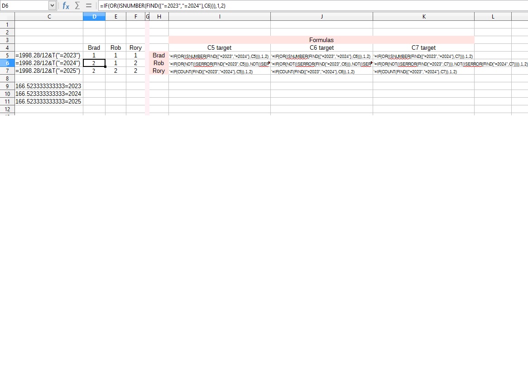528x369 pixels.
Task: Expand the Name Box dropdown arrow
Action: tap(52, 6)
